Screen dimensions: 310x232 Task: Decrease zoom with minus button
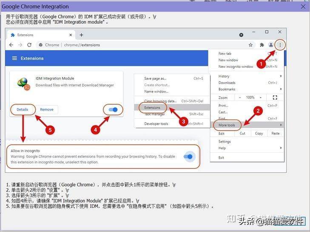[240, 98]
